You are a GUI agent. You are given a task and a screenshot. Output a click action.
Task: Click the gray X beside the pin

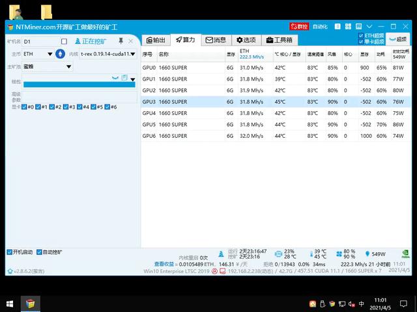(x=130, y=41)
